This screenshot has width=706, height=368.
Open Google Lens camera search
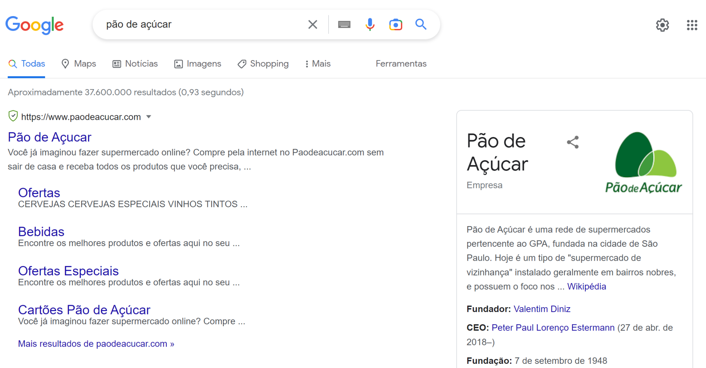pos(395,24)
